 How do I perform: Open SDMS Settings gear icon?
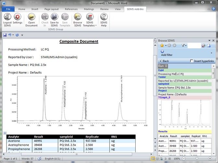[18, 17]
